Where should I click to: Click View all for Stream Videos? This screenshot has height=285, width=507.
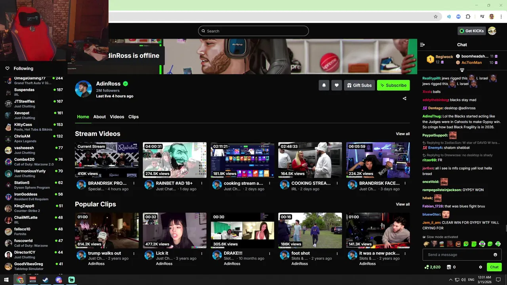403,134
